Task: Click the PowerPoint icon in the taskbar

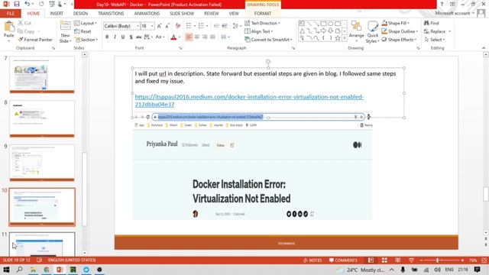Action: click(x=60, y=270)
